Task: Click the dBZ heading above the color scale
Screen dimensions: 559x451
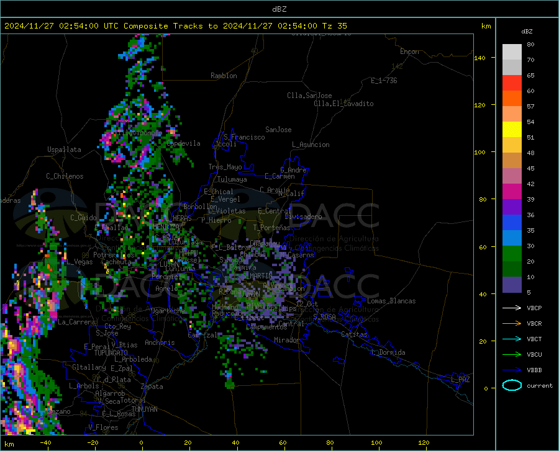Action: click(527, 31)
